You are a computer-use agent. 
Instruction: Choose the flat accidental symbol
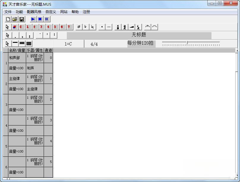(86, 27)
